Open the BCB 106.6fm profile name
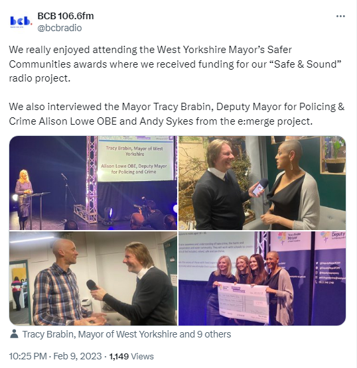This screenshot has height=368, width=357. click(x=66, y=16)
